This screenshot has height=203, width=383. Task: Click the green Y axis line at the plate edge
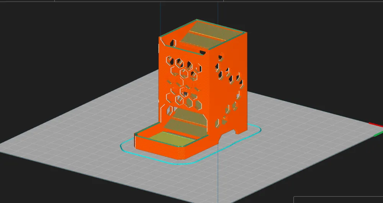pos(378,134)
